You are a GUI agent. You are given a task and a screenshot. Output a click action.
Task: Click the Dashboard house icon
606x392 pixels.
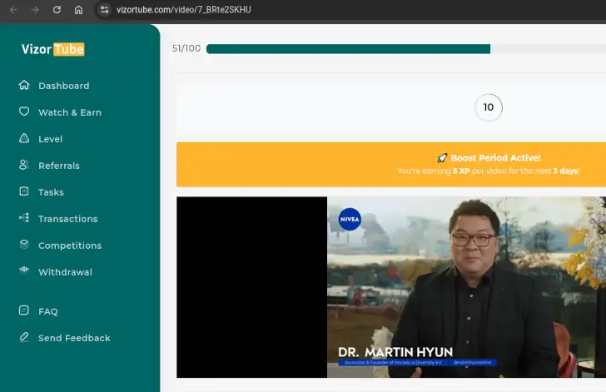(24, 85)
